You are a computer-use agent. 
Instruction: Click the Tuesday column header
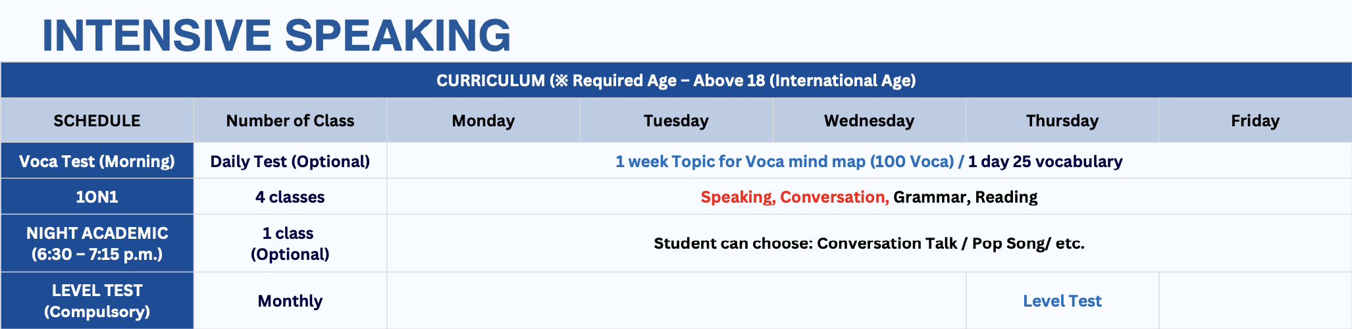(676, 120)
